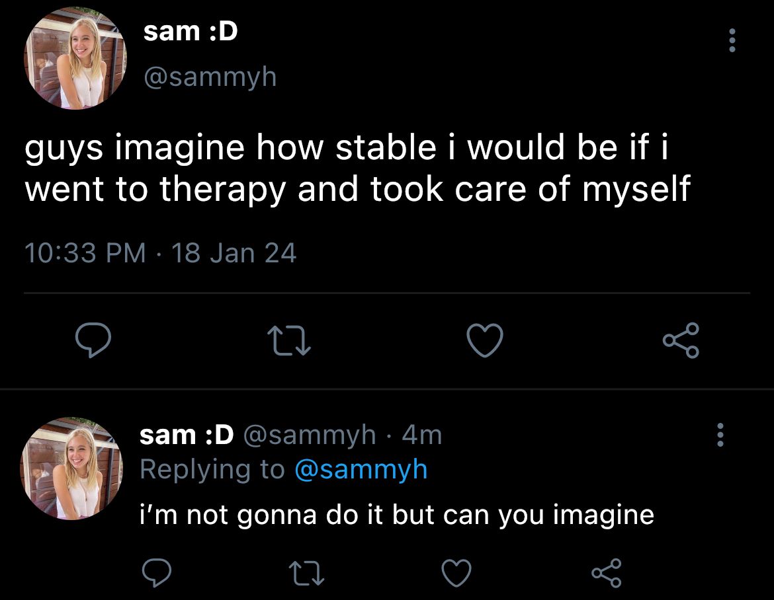Click reply icon under 'can you imagine' tweet
The width and height of the screenshot is (774, 600).
point(157,572)
